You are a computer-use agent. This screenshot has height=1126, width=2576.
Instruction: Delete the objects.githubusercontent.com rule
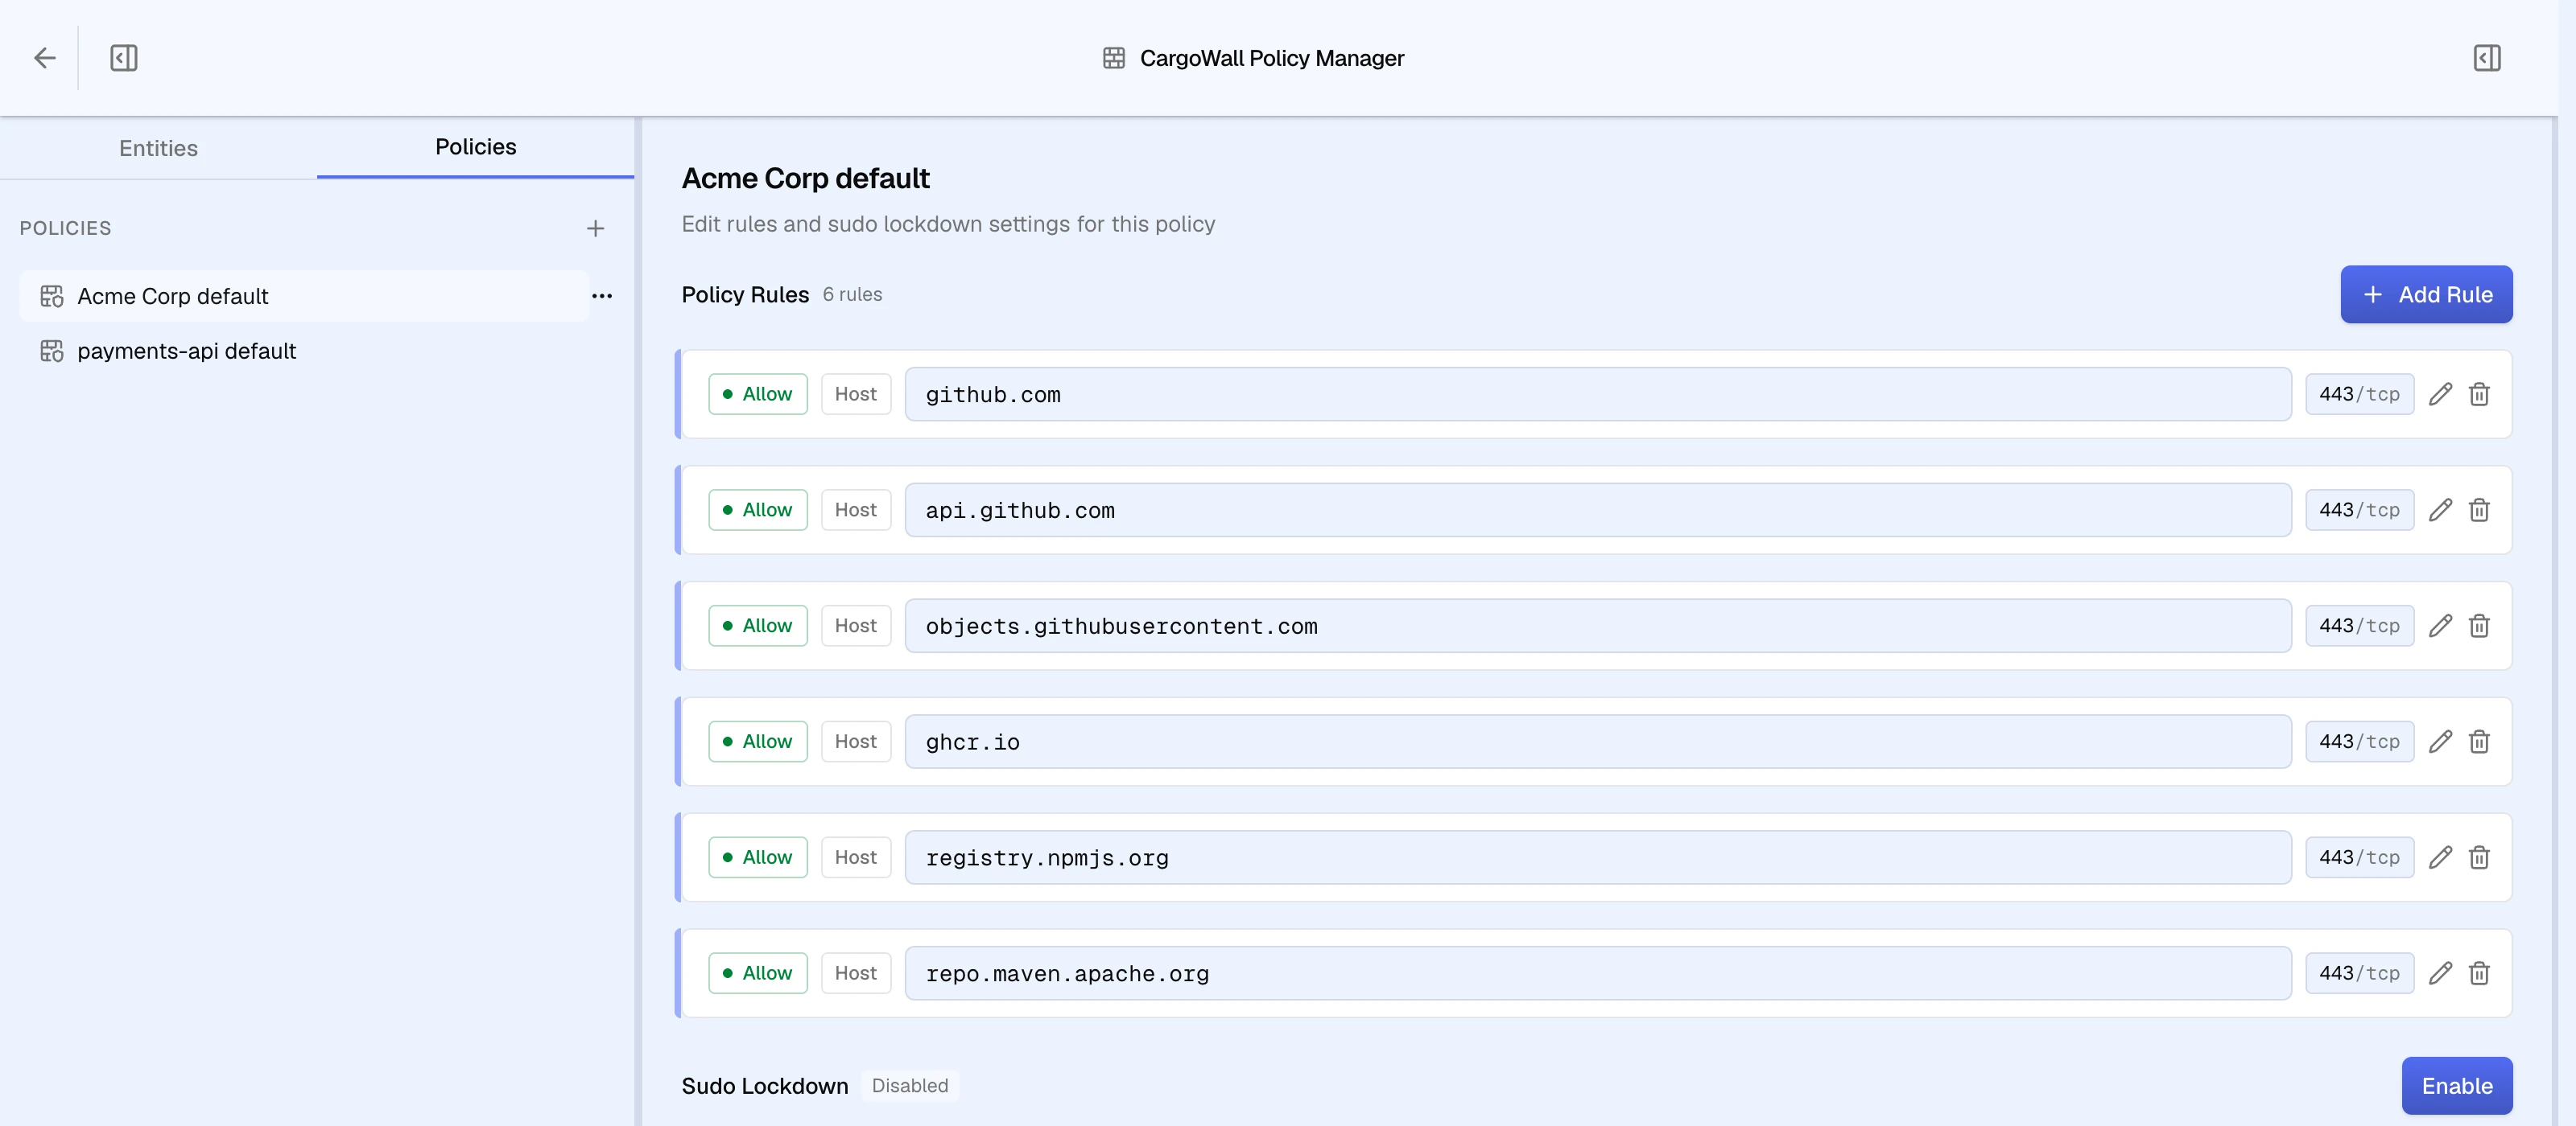coord(2479,627)
